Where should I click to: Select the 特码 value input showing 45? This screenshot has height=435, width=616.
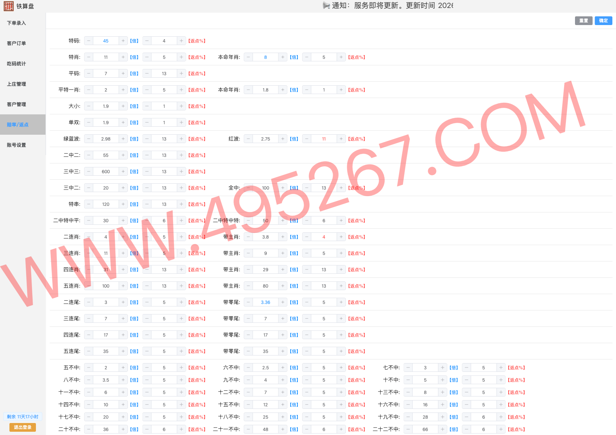106,41
